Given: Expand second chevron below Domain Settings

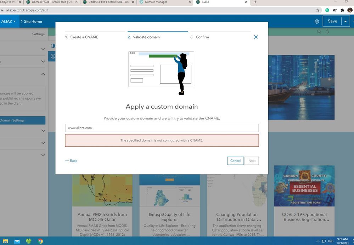Looking at the screenshot, I should [43, 143].
